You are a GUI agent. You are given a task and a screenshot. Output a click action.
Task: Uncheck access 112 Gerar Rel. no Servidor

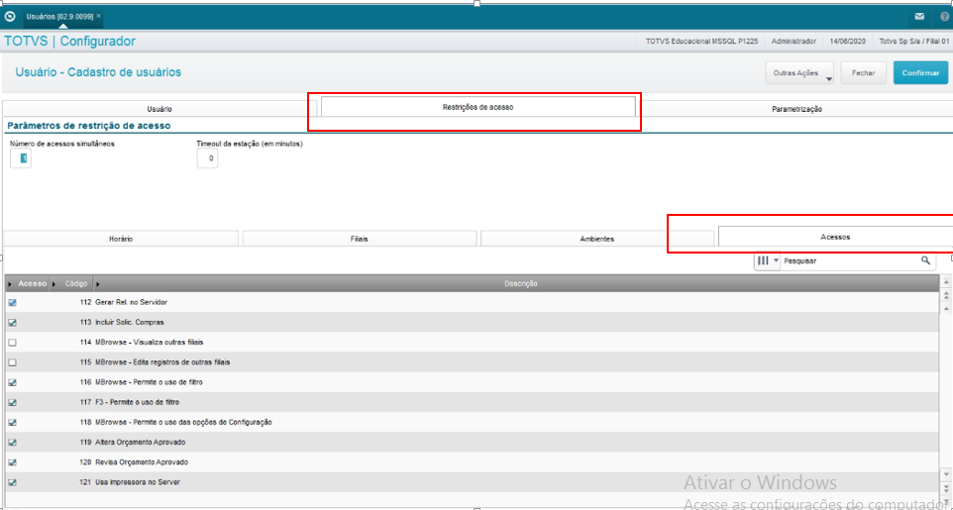pyautogui.click(x=12, y=302)
